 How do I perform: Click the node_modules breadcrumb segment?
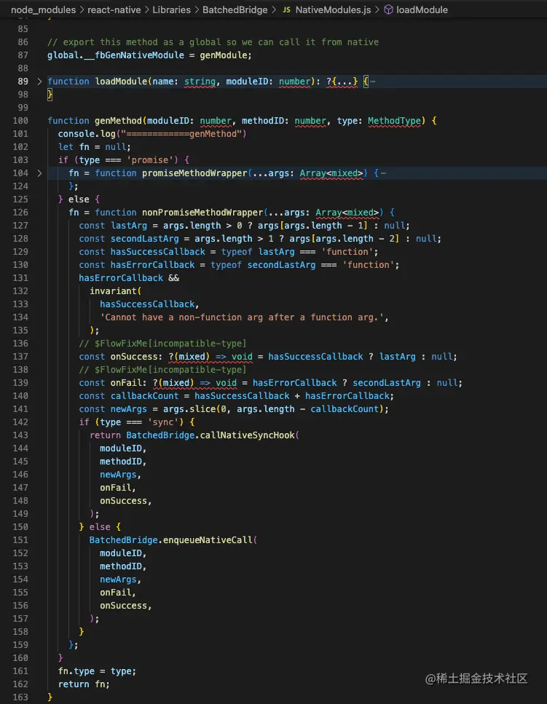click(43, 9)
